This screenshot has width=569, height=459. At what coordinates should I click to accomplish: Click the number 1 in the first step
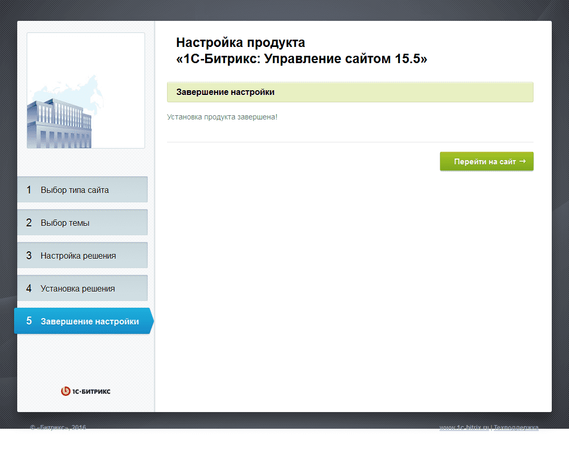[x=29, y=190]
